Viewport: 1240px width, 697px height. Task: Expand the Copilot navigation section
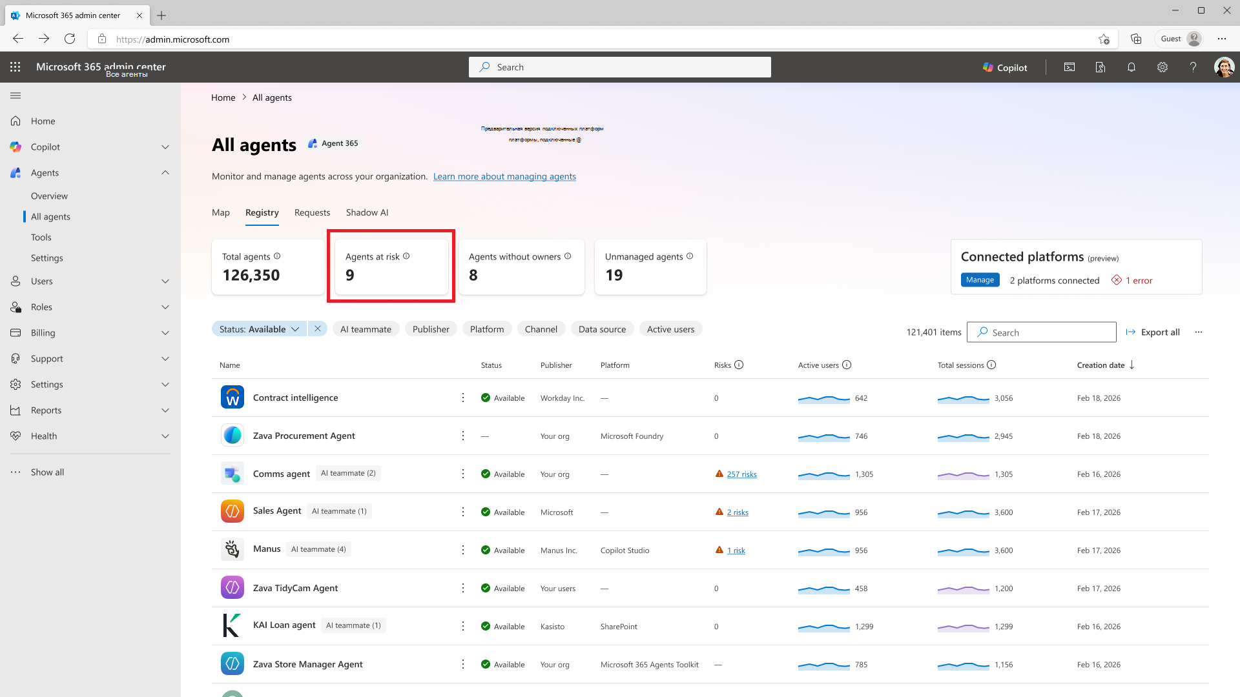coord(165,147)
